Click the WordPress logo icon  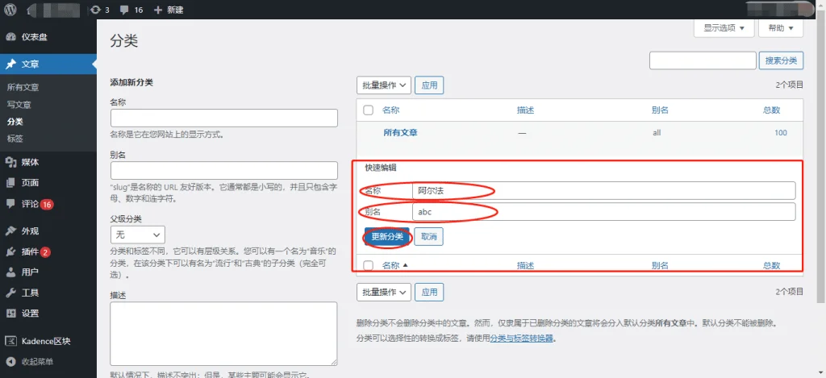10,10
